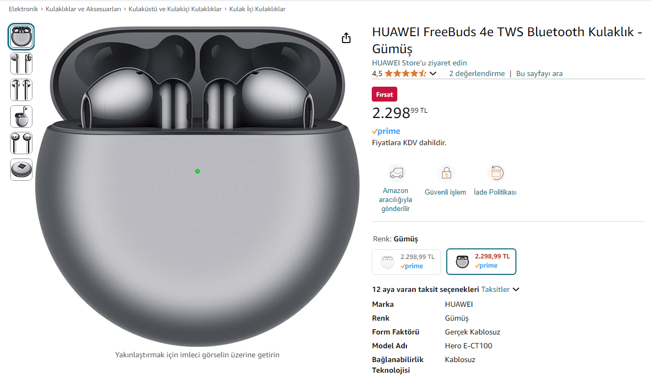View thumbnail of earbuds with case
The height and width of the screenshot is (377, 651).
coord(21,116)
